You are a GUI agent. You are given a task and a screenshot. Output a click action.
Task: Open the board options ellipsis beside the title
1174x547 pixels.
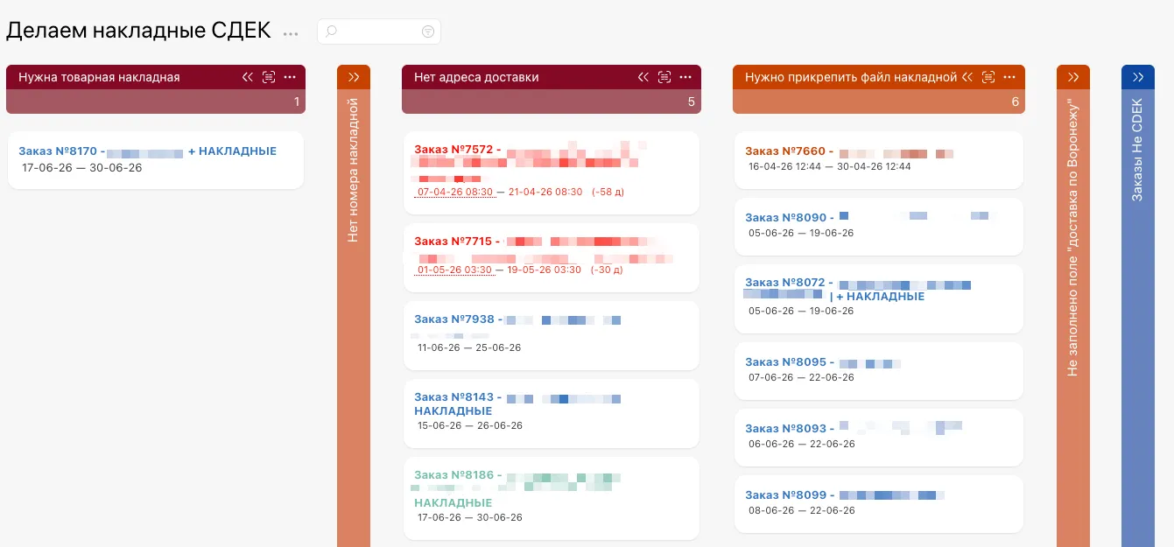tap(291, 33)
